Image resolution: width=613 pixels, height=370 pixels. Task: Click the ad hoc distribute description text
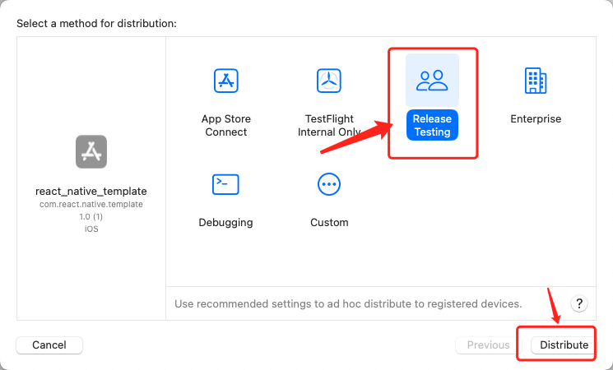(348, 303)
